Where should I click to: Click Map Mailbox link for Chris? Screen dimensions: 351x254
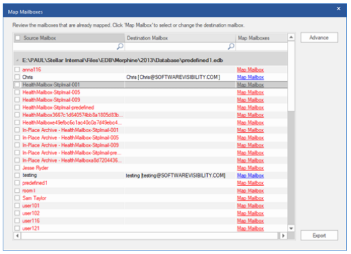pyautogui.click(x=250, y=77)
